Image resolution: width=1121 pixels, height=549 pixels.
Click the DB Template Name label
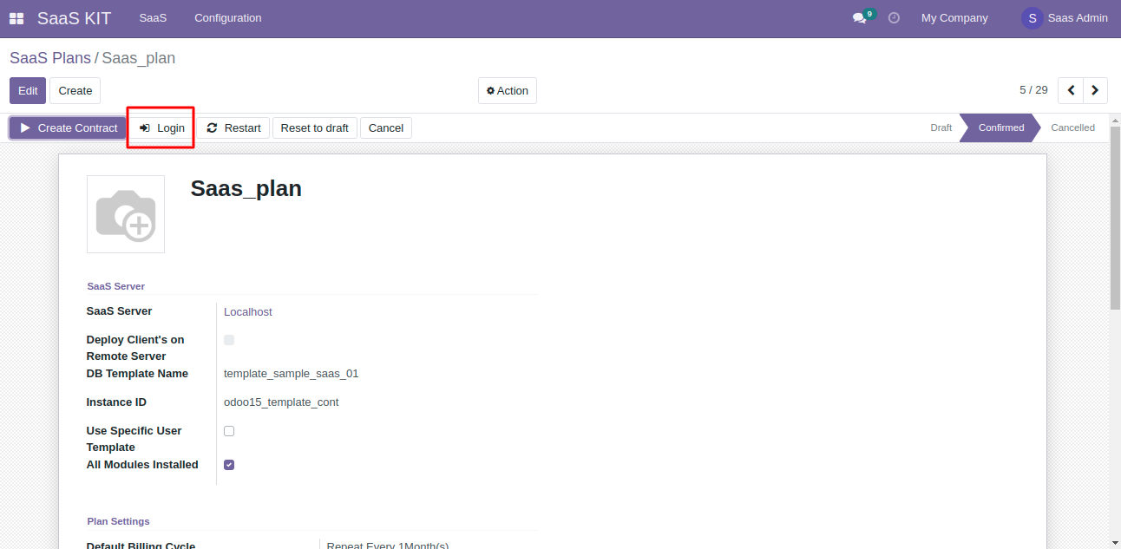(137, 374)
